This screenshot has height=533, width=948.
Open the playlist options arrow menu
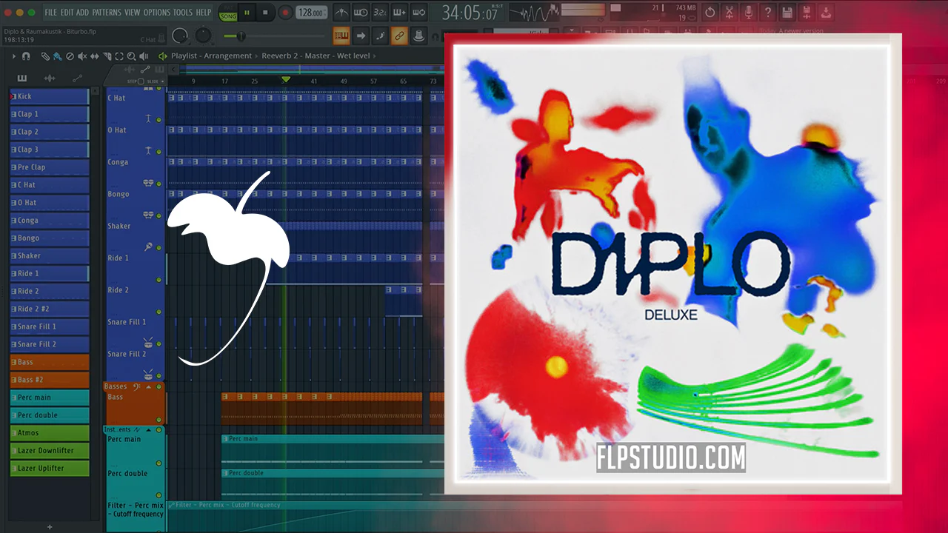pyautogui.click(x=13, y=56)
